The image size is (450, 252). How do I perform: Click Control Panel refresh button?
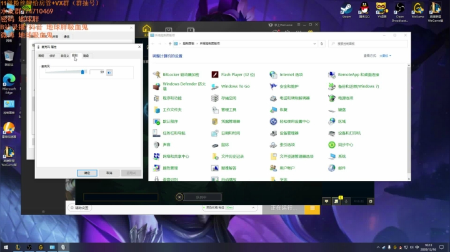[x=322, y=44]
